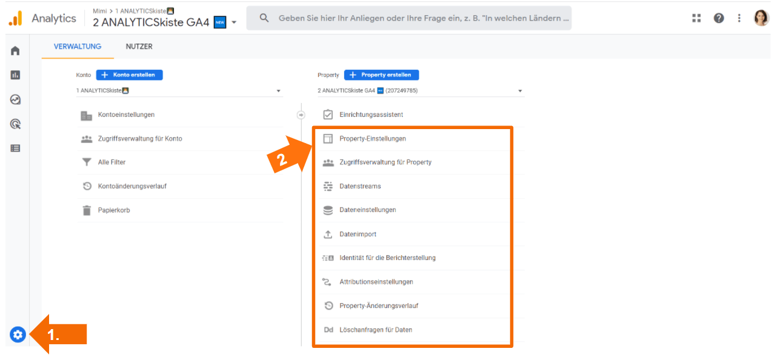Viewport: 775px width, 360px height.
Task: Click the Admin gear icon in sidebar
Action: [x=18, y=334]
